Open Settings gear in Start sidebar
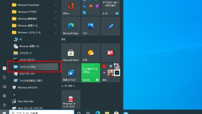 [4, 96]
